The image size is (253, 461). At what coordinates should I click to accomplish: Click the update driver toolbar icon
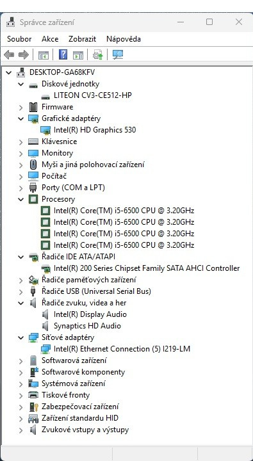(97, 55)
